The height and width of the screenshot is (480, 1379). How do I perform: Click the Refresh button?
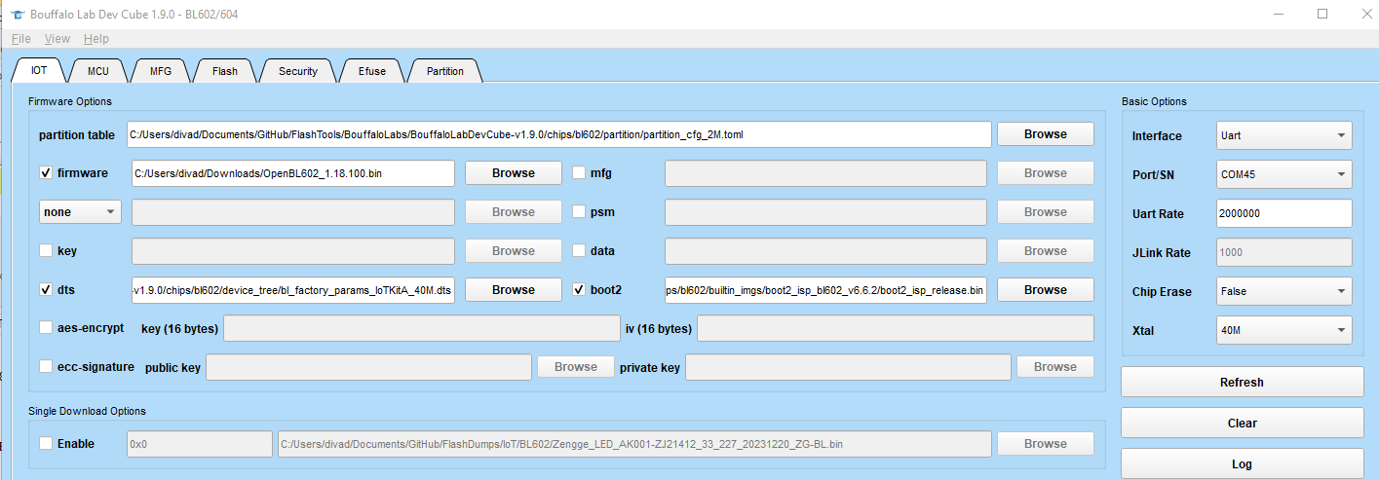pyautogui.click(x=1242, y=383)
